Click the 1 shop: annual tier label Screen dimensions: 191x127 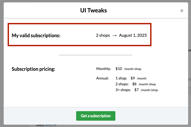click(121, 78)
